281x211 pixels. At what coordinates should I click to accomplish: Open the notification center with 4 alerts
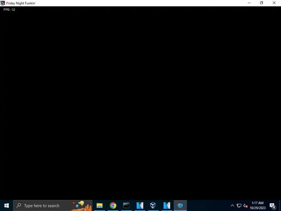point(272,206)
